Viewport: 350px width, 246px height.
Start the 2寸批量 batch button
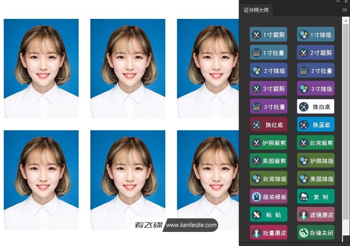tap(316, 71)
